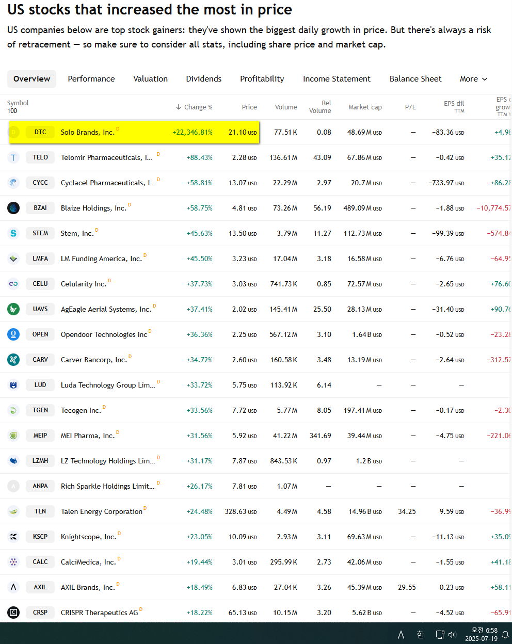Image resolution: width=512 pixels, height=644 pixels.
Task: Open the Balance Sheet tab
Action: click(x=415, y=79)
